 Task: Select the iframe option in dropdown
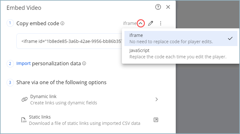pos(181,38)
